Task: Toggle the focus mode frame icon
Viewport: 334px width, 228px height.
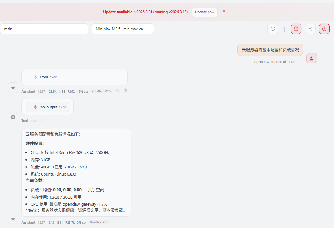Action: click(310, 29)
